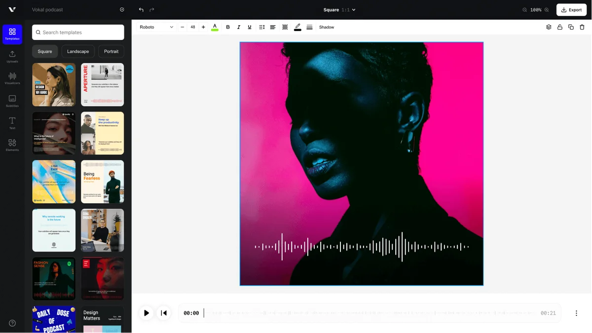Screen dimensions: 592x333
Task: Open the Text sidebar panel
Action: point(12,123)
